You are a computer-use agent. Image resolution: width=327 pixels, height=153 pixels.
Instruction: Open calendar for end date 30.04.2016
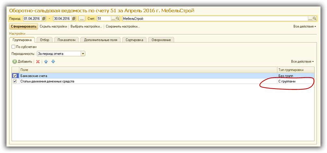(74, 18)
